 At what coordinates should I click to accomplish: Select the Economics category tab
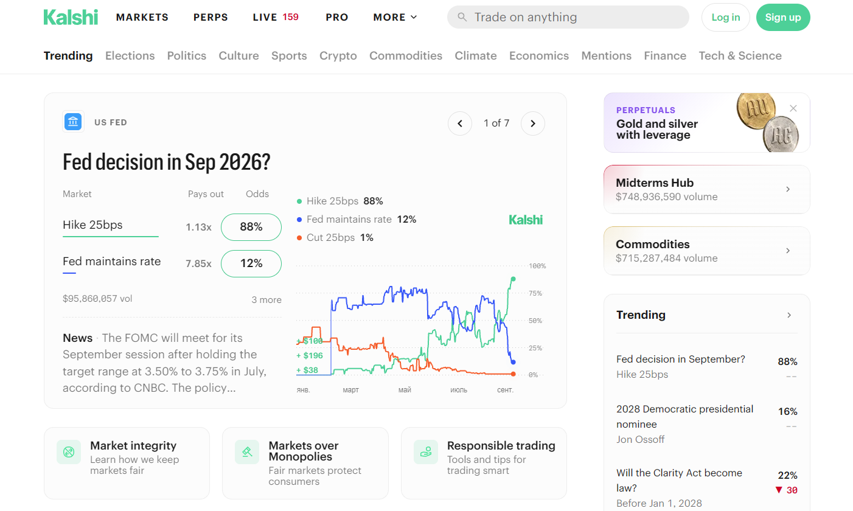coord(539,55)
